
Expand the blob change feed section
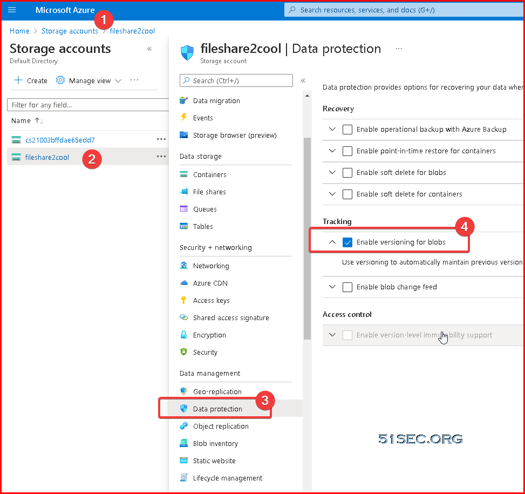coord(332,287)
